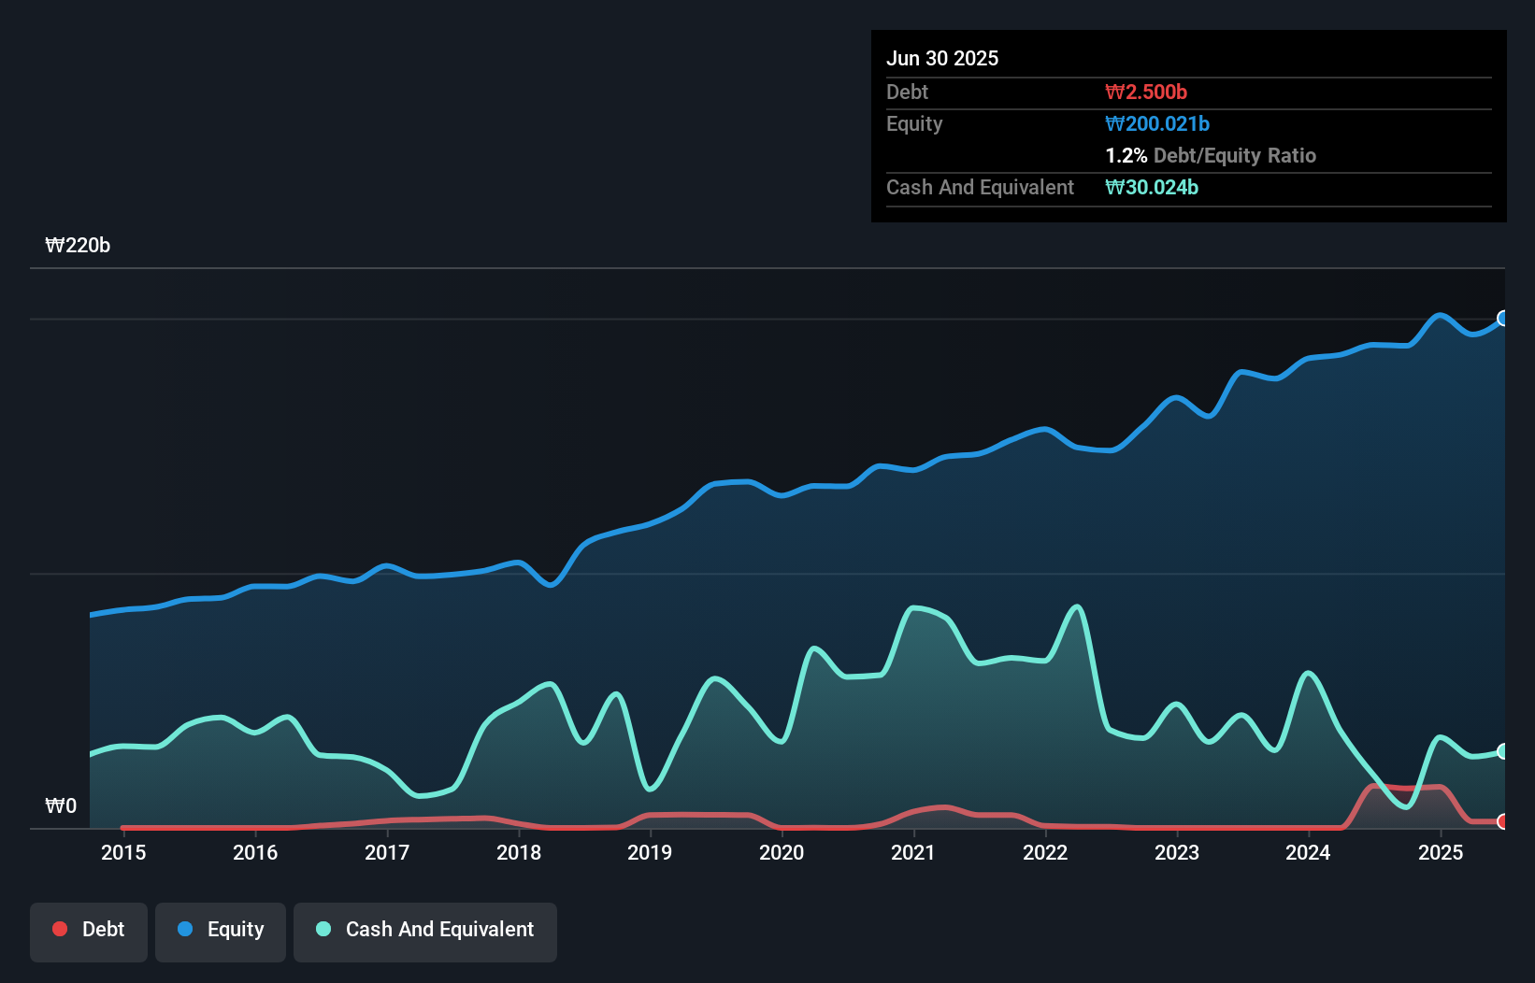Toggle the Cash And Equivalent legend series
Viewport: 1535px width, 983px height.
[x=425, y=930]
